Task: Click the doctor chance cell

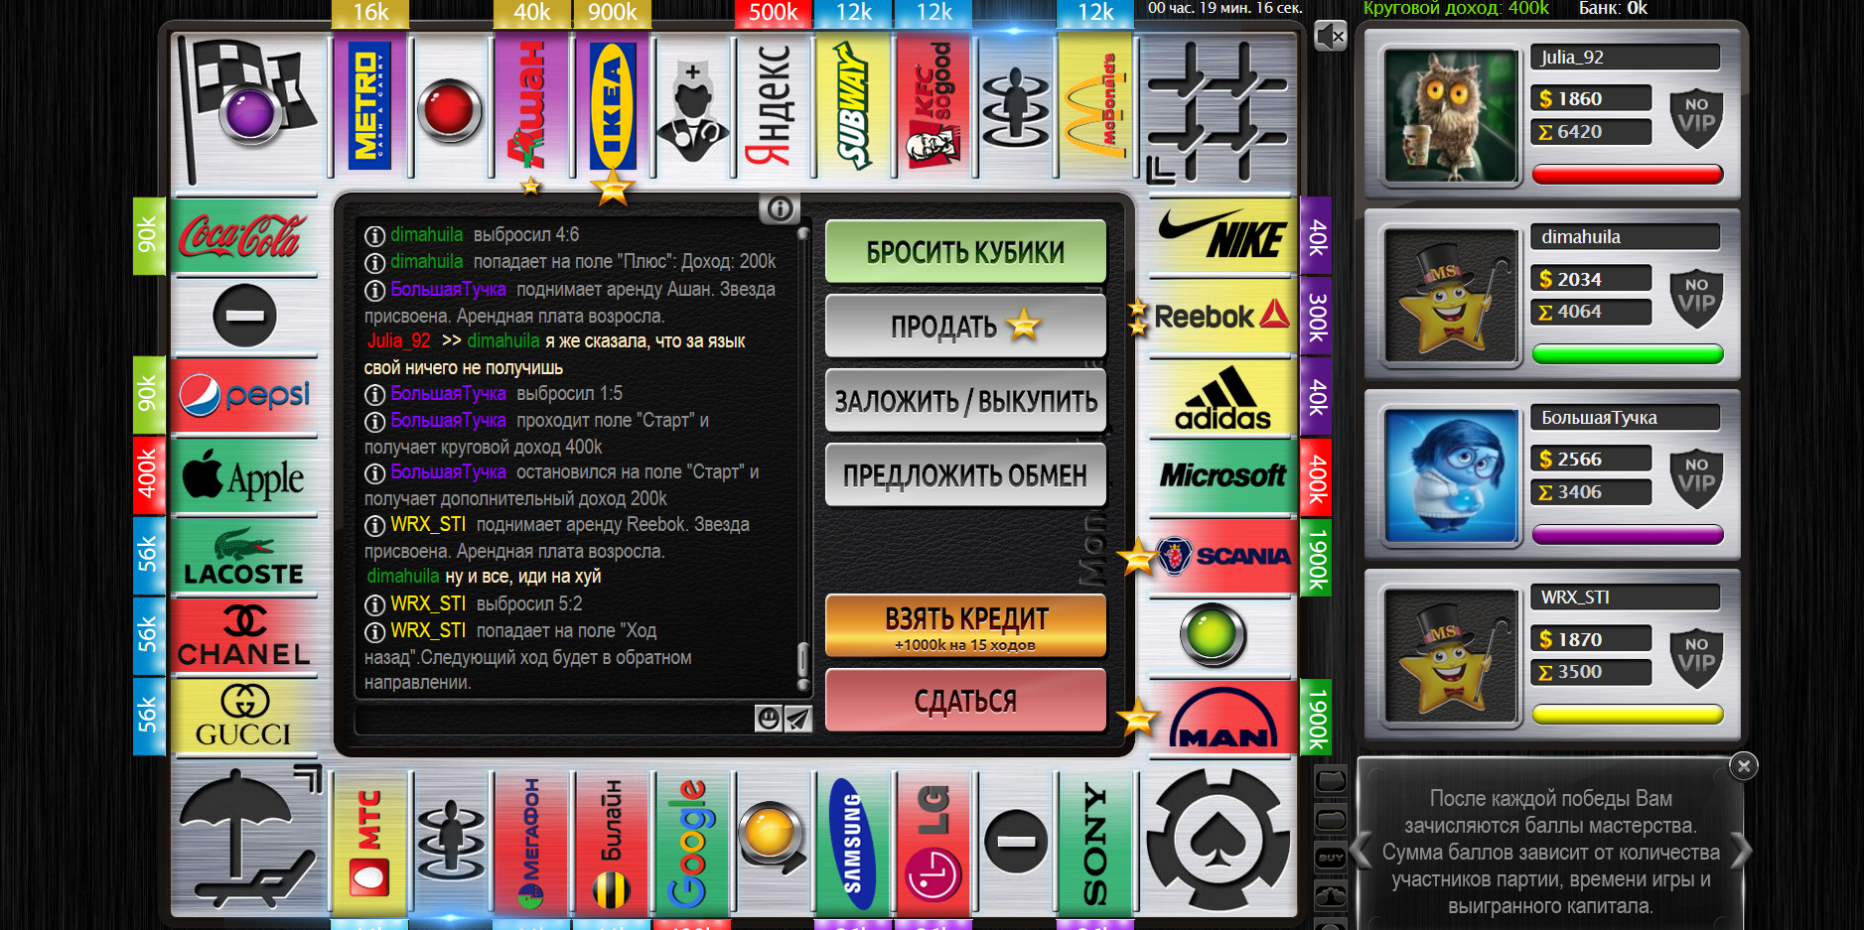Action: tap(693, 106)
